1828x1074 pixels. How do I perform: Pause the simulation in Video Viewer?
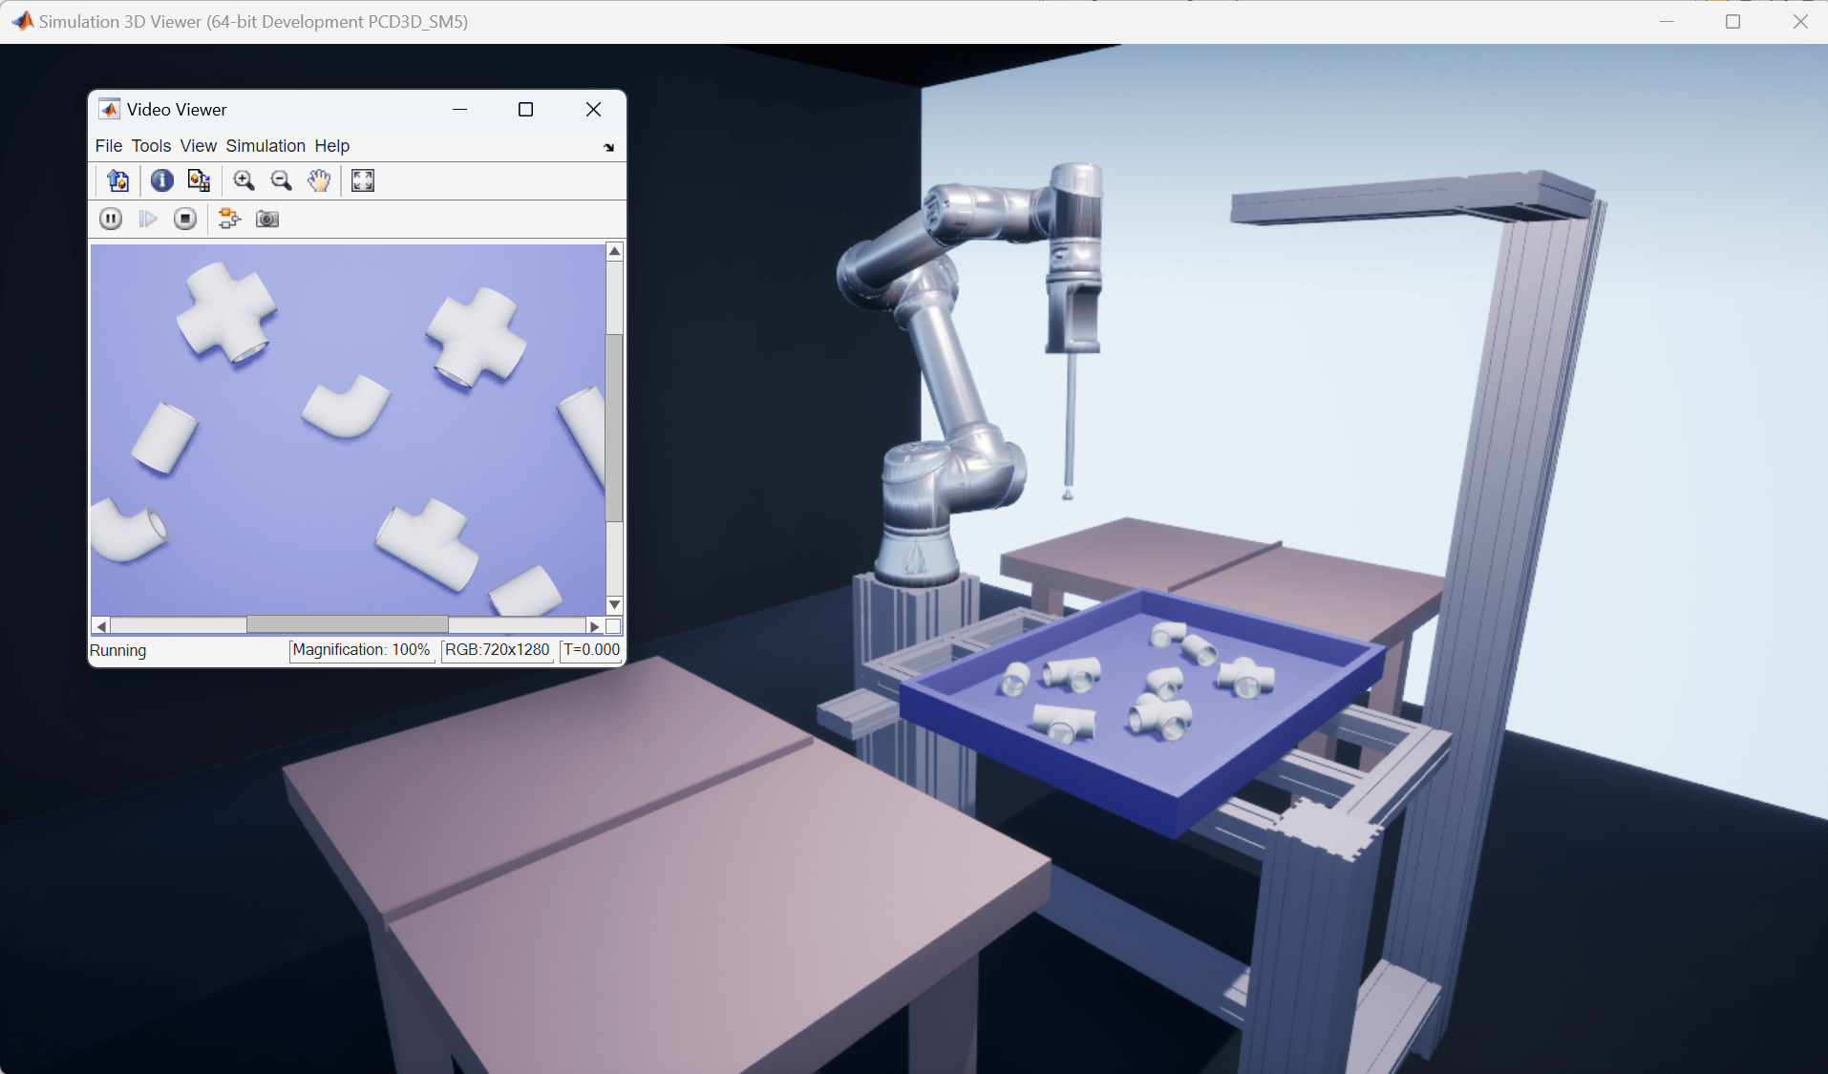pyautogui.click(x=111, y=220)
